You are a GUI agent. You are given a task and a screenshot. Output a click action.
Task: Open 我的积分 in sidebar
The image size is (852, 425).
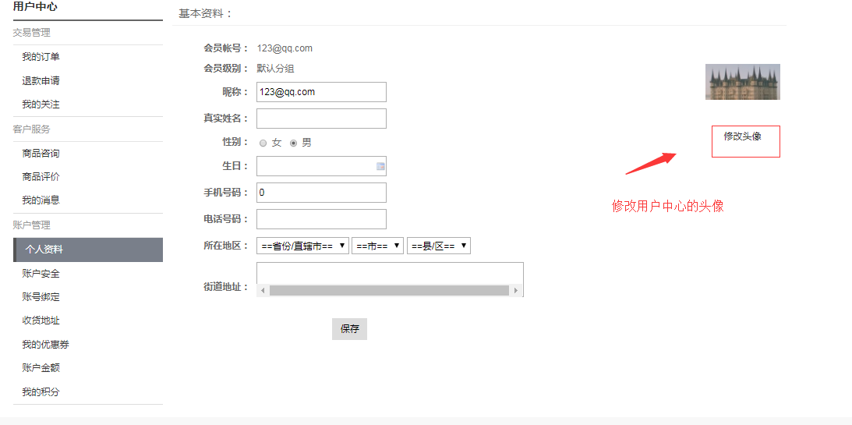coord(41,391)
